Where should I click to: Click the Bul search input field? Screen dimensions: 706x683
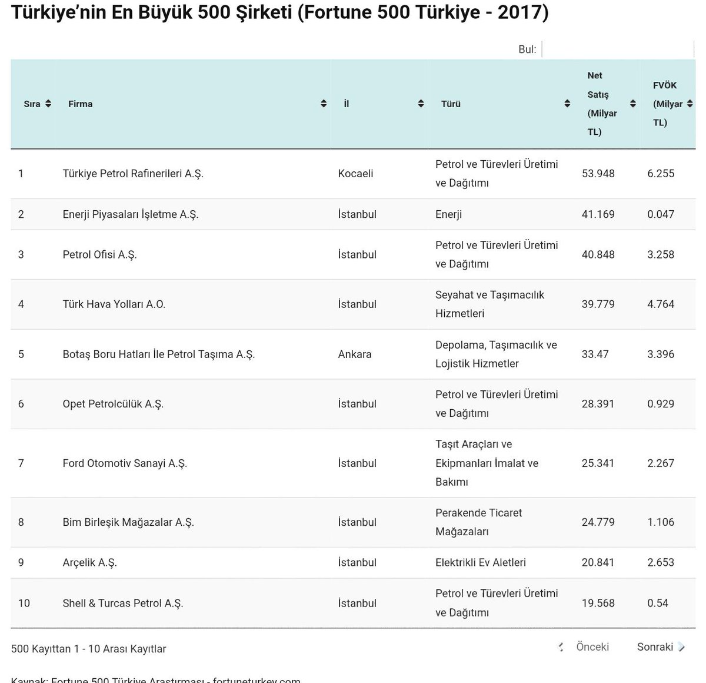click(x=618, y=49)
